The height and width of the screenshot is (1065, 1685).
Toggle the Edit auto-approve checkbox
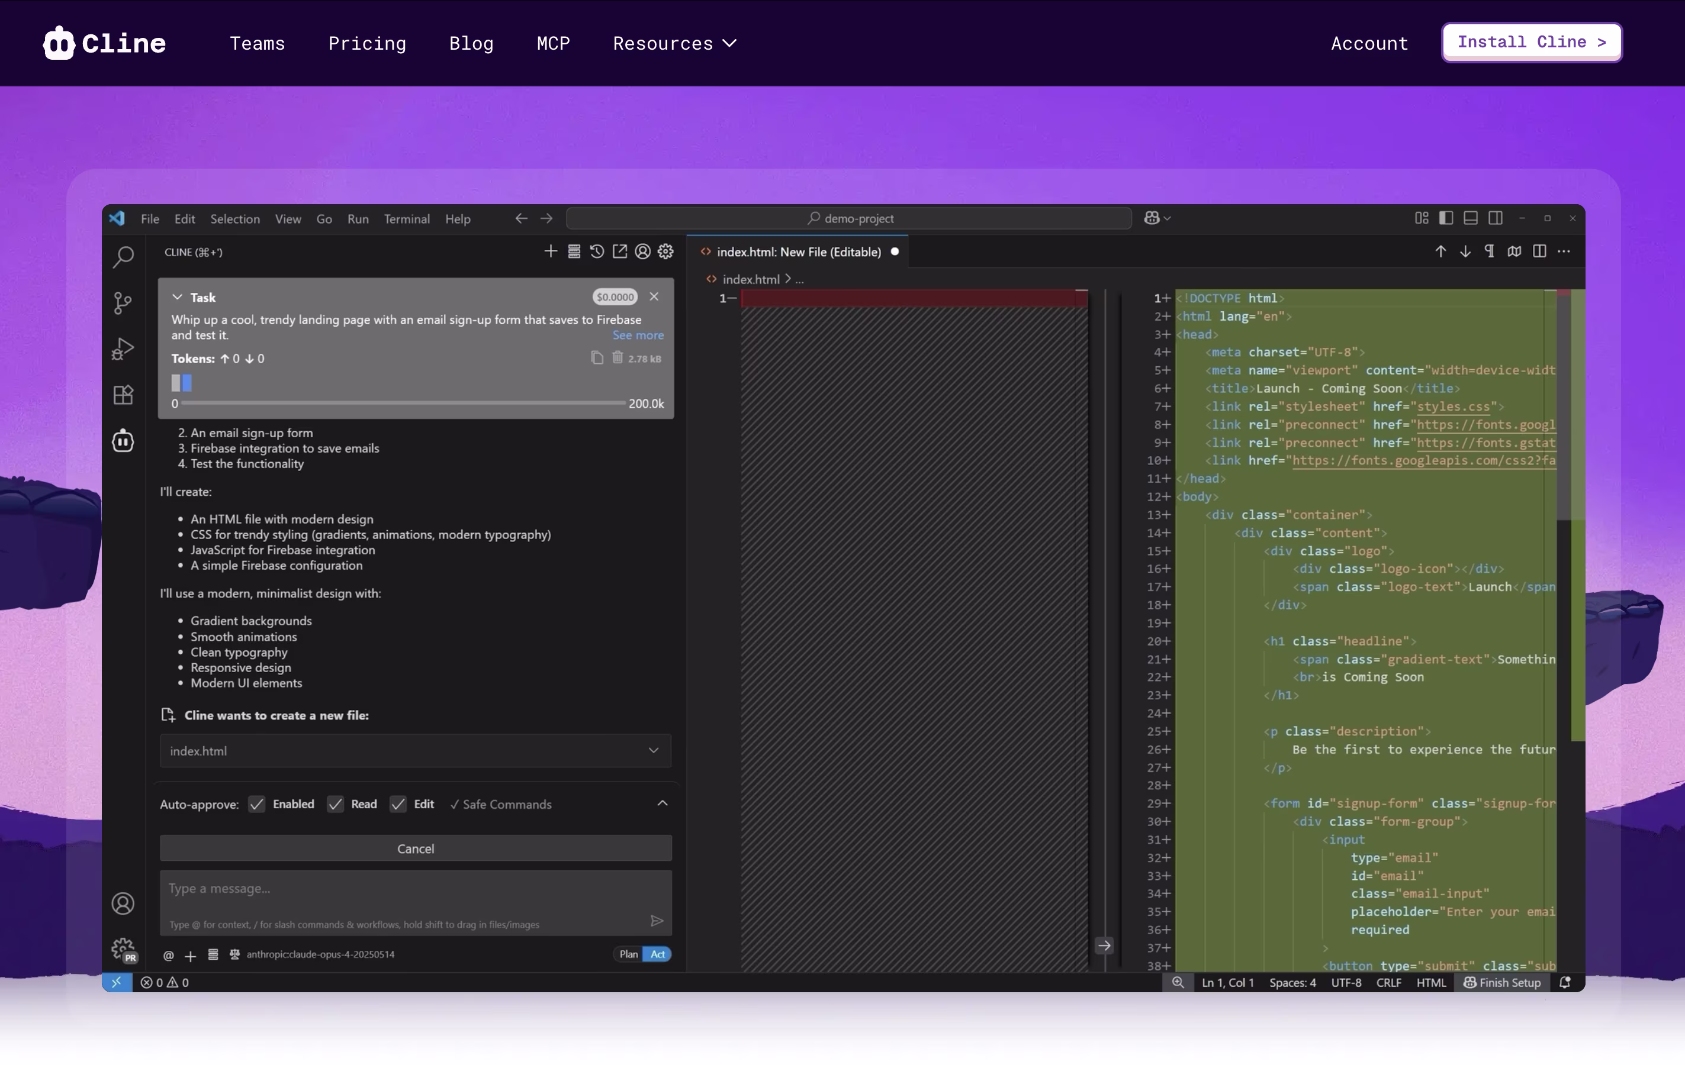pyautogui.click(x=398, y=804)
